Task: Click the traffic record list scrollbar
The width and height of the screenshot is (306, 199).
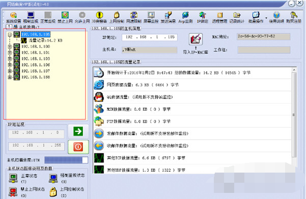Action: point(294,115)
